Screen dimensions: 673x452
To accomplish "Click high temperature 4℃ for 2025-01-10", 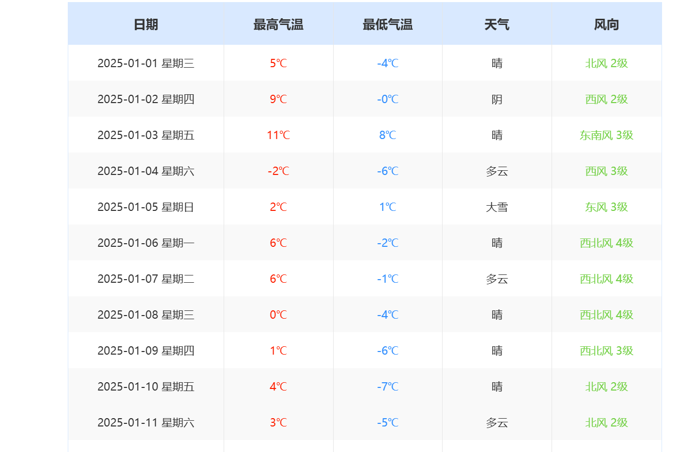I will [278, 386].
